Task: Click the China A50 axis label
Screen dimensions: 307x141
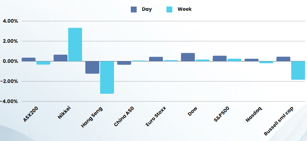Action: 124,116
